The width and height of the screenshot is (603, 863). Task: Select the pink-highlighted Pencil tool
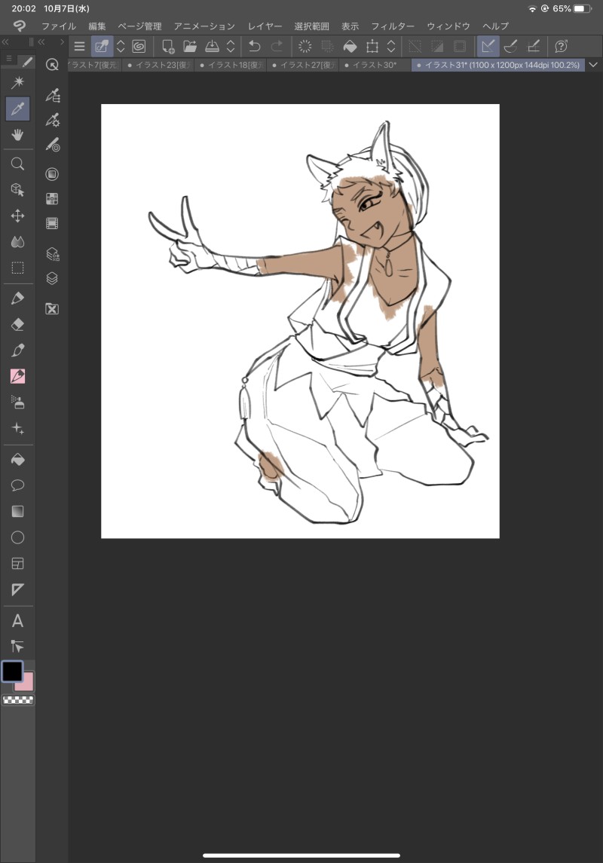tap(17, 376)
